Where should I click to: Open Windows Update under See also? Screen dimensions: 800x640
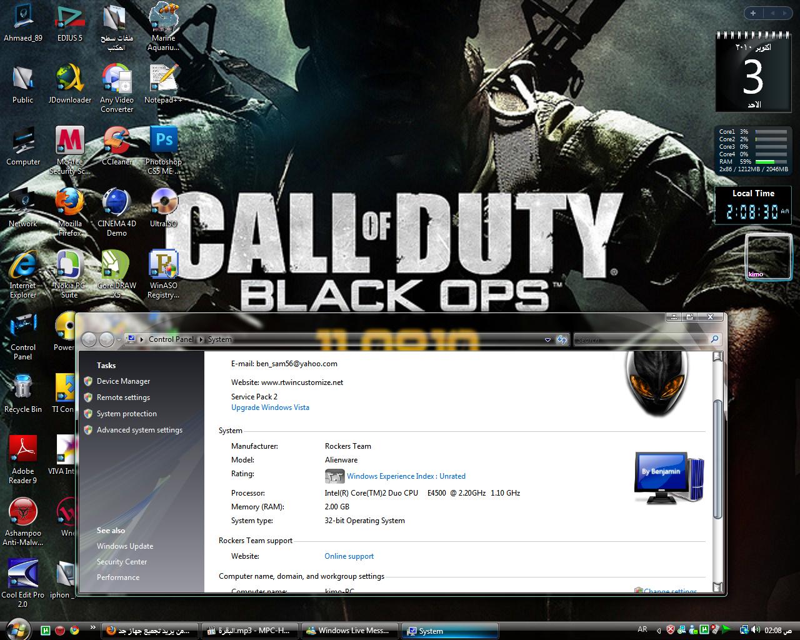point(125,546)
